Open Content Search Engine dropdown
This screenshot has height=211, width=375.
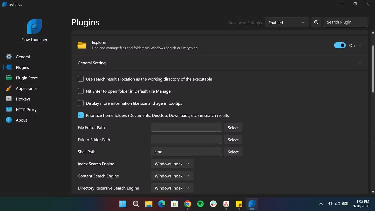point(172,176)
